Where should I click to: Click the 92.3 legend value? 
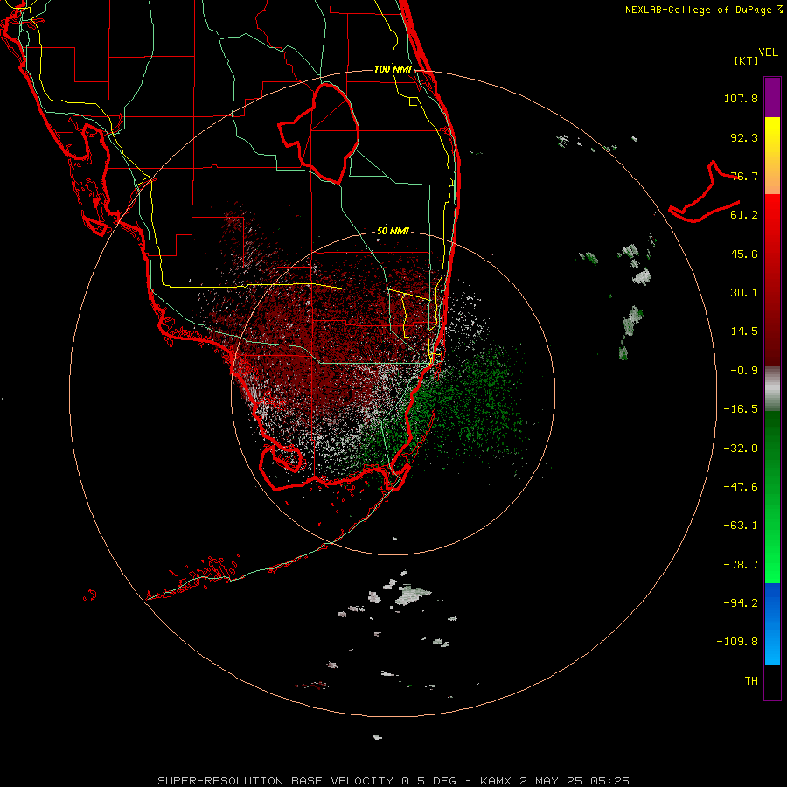744,137
